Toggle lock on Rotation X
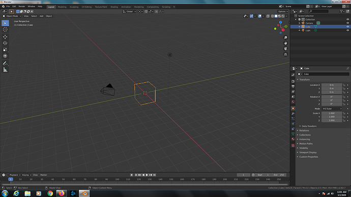Image resolution: width=351 pixels, height=197 pixels. pyautogui.click(x=344, y=97)
